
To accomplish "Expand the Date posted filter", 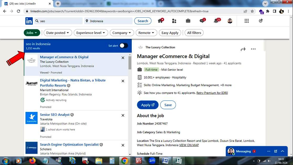I will pyautogui.click(x=57, y=33).
